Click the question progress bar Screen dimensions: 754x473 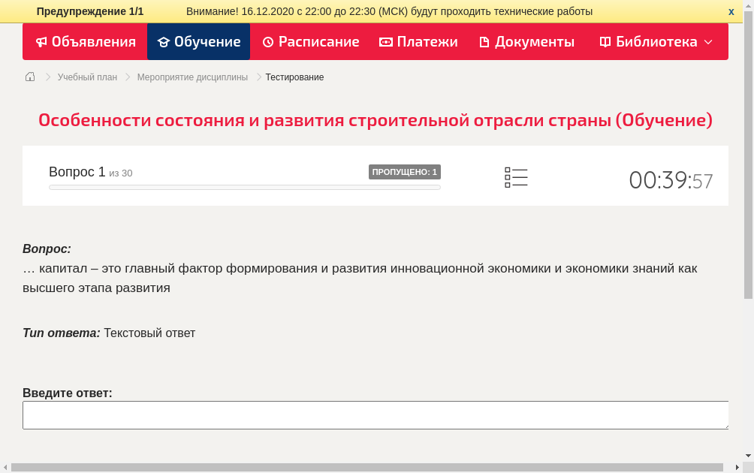(244, 187)
